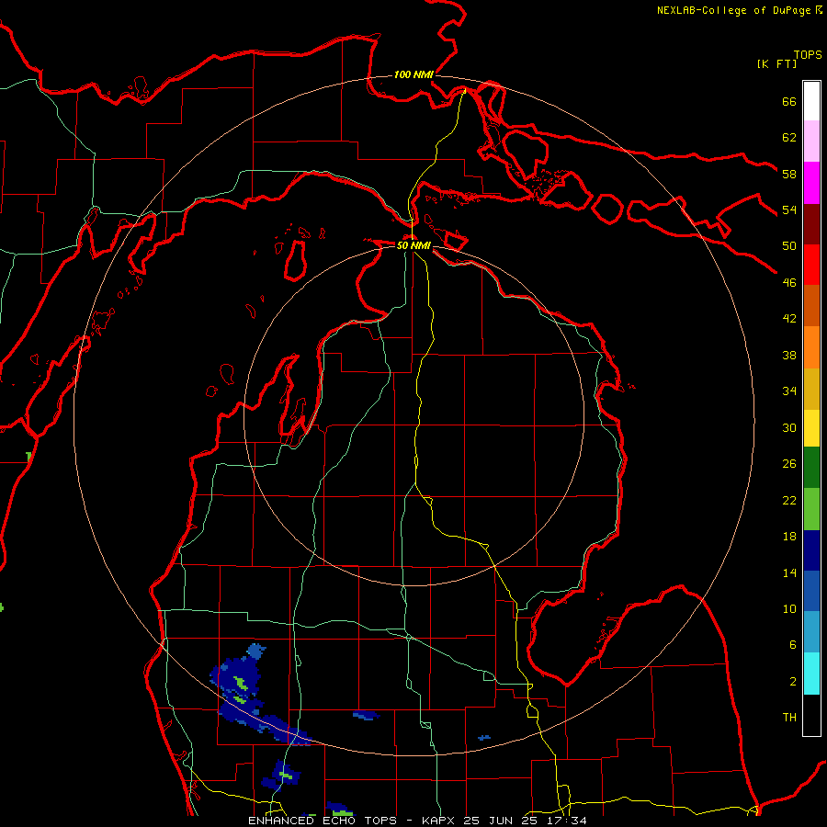Click the 30 legend value

[789, 427]
